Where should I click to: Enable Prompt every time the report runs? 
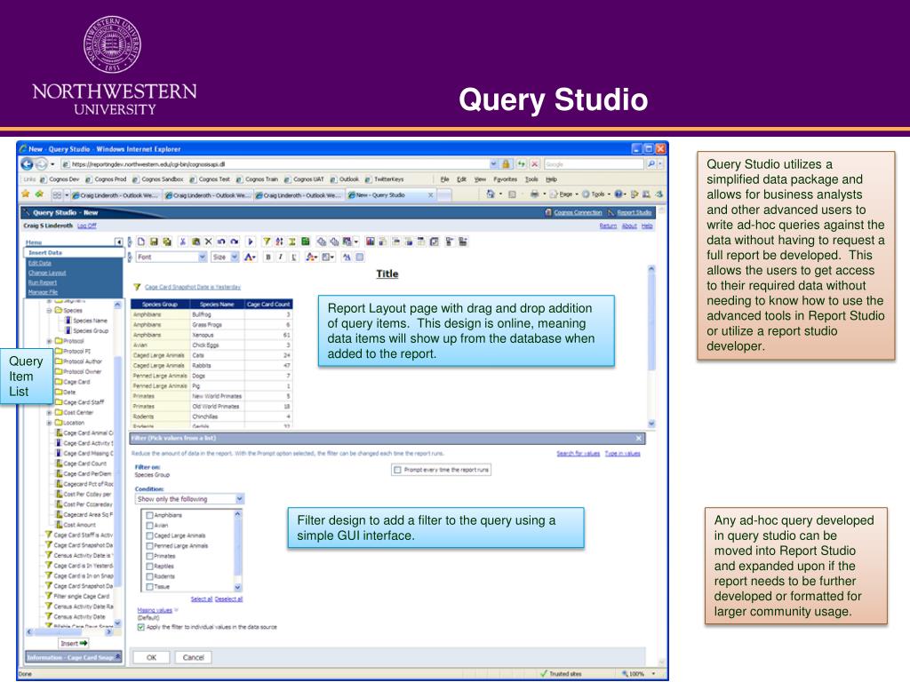pyautogui.click(x=397, y=470)
